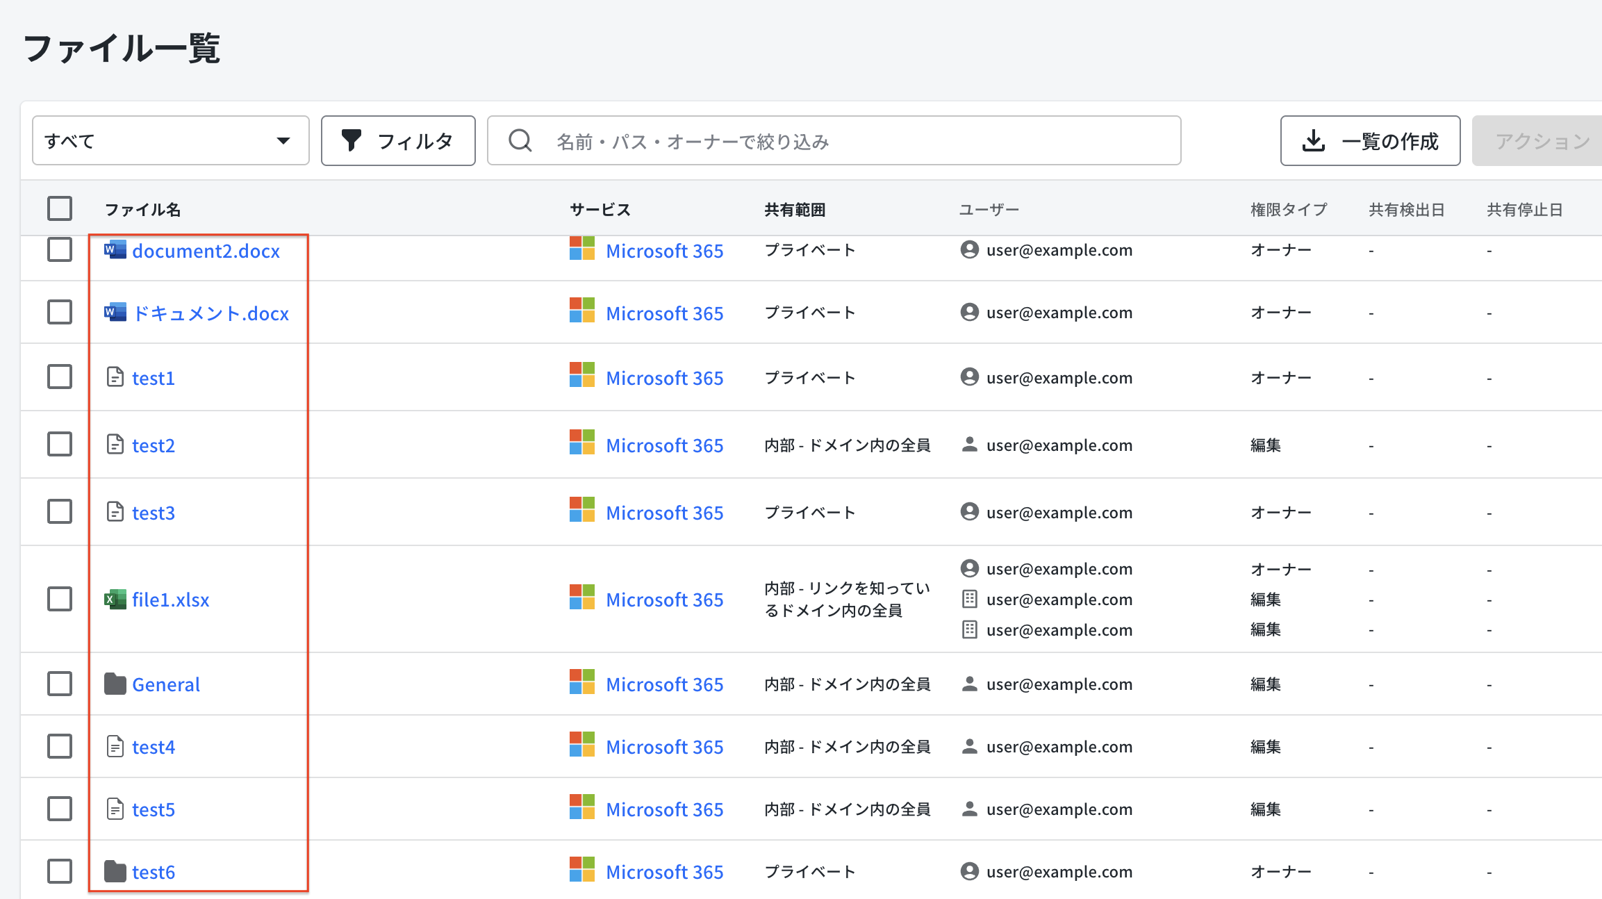Check the box for test6
The width and height of the screenshot is (1602, 899).
pos(60,871)
